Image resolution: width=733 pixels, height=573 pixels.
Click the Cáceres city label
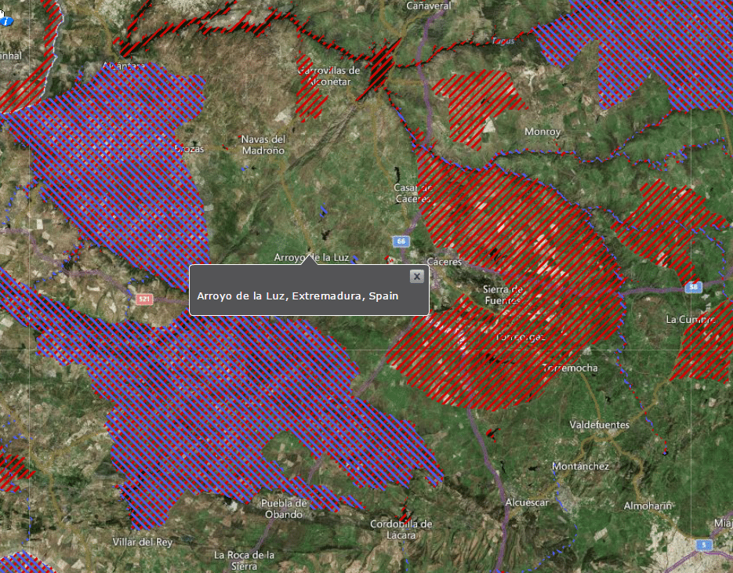(445, 262)
